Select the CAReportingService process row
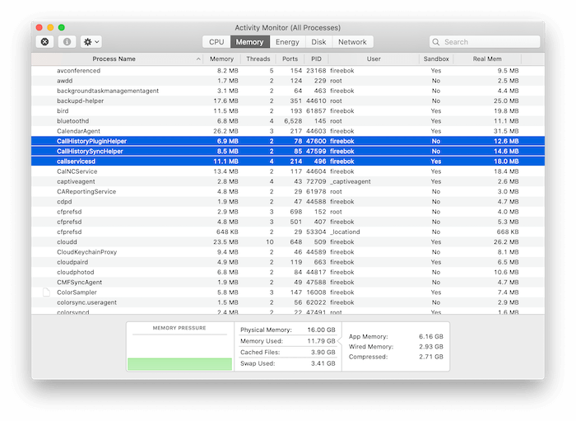576x421 pixels. pyautogui.click(x=288, y=192)
